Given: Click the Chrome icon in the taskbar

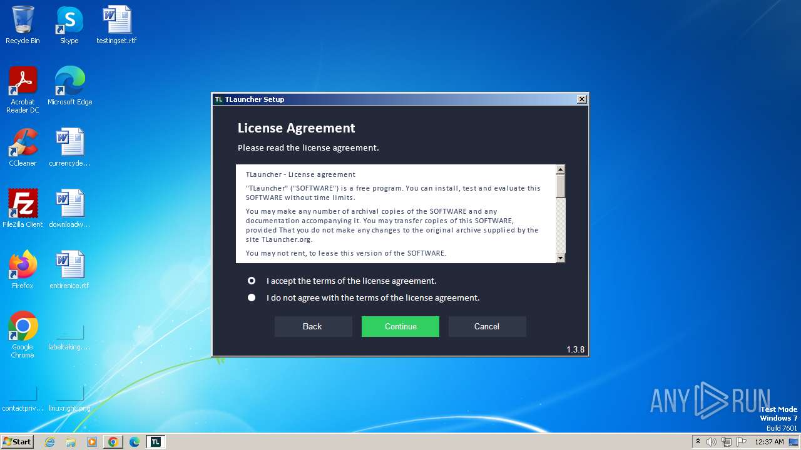Looking at the screenshot, I should (x=113, y=442).
